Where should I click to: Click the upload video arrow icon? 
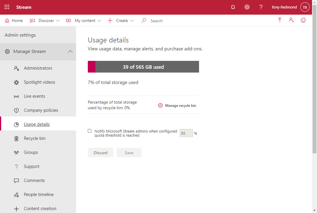pyautogui.click(x=280, y=20)
